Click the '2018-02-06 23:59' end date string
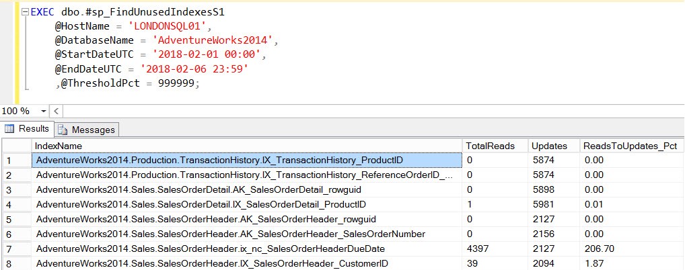685x270 pixels. point(194,69)
